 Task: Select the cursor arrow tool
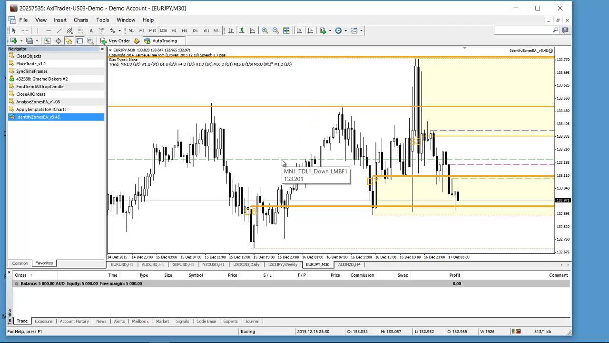click(x=14, y=30)
